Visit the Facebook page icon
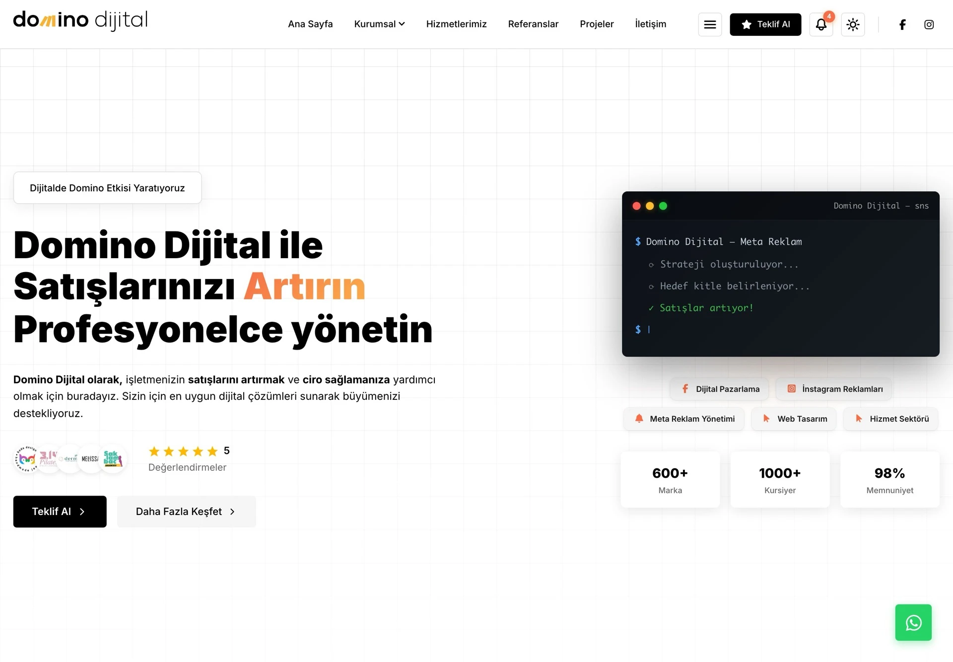Image resolution: width=953 pixels, height=662 pixels. [902, 24]
